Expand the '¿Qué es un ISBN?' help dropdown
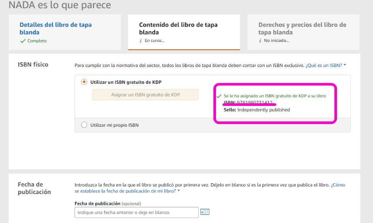The height and width of the screenshot is (223, 373). click(x=325, y=65)
